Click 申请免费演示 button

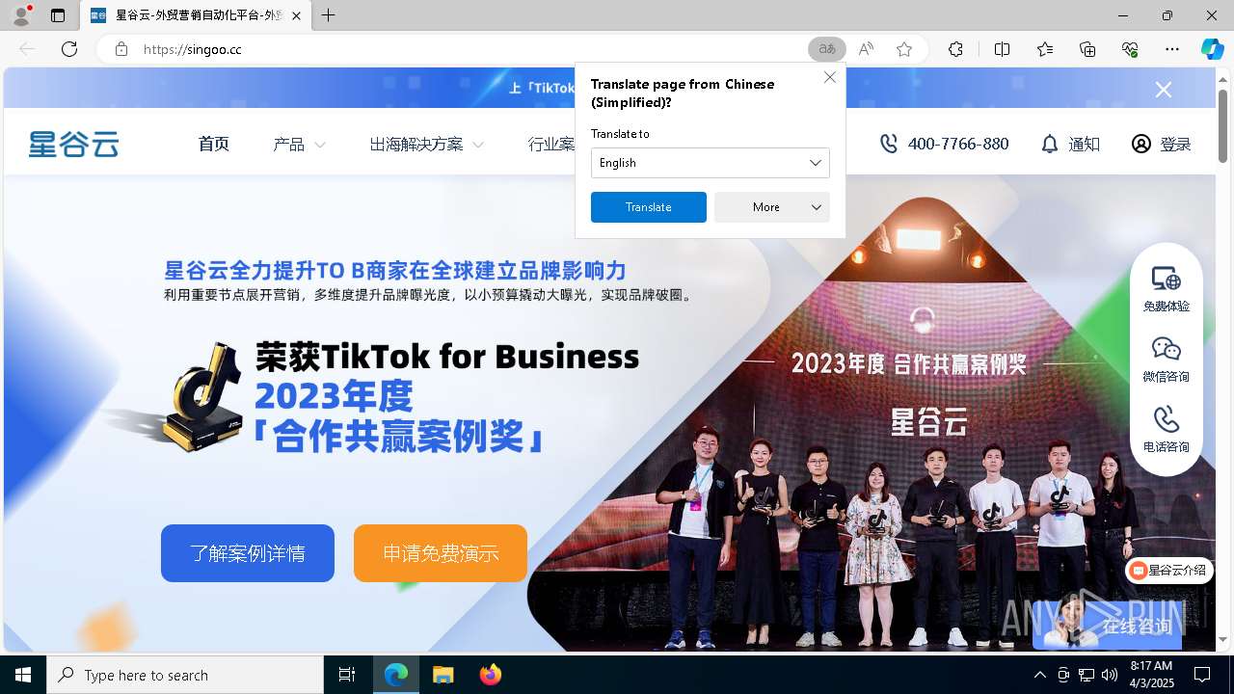(441, 553)
